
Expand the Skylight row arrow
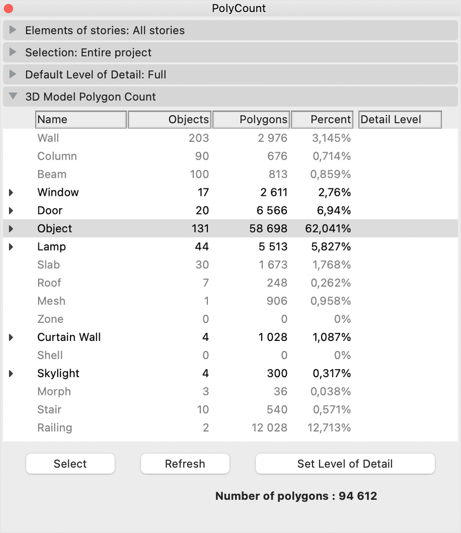point(12,374)
